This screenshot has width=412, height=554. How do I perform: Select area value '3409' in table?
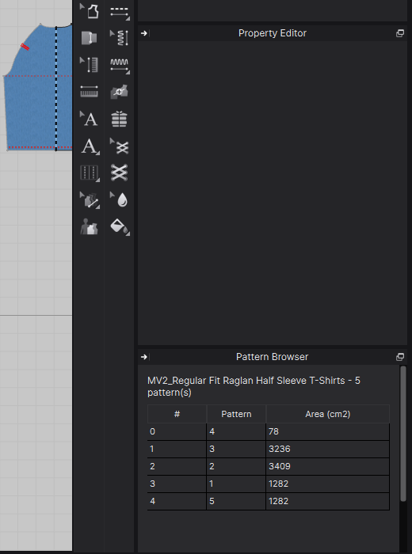point(328,466)
